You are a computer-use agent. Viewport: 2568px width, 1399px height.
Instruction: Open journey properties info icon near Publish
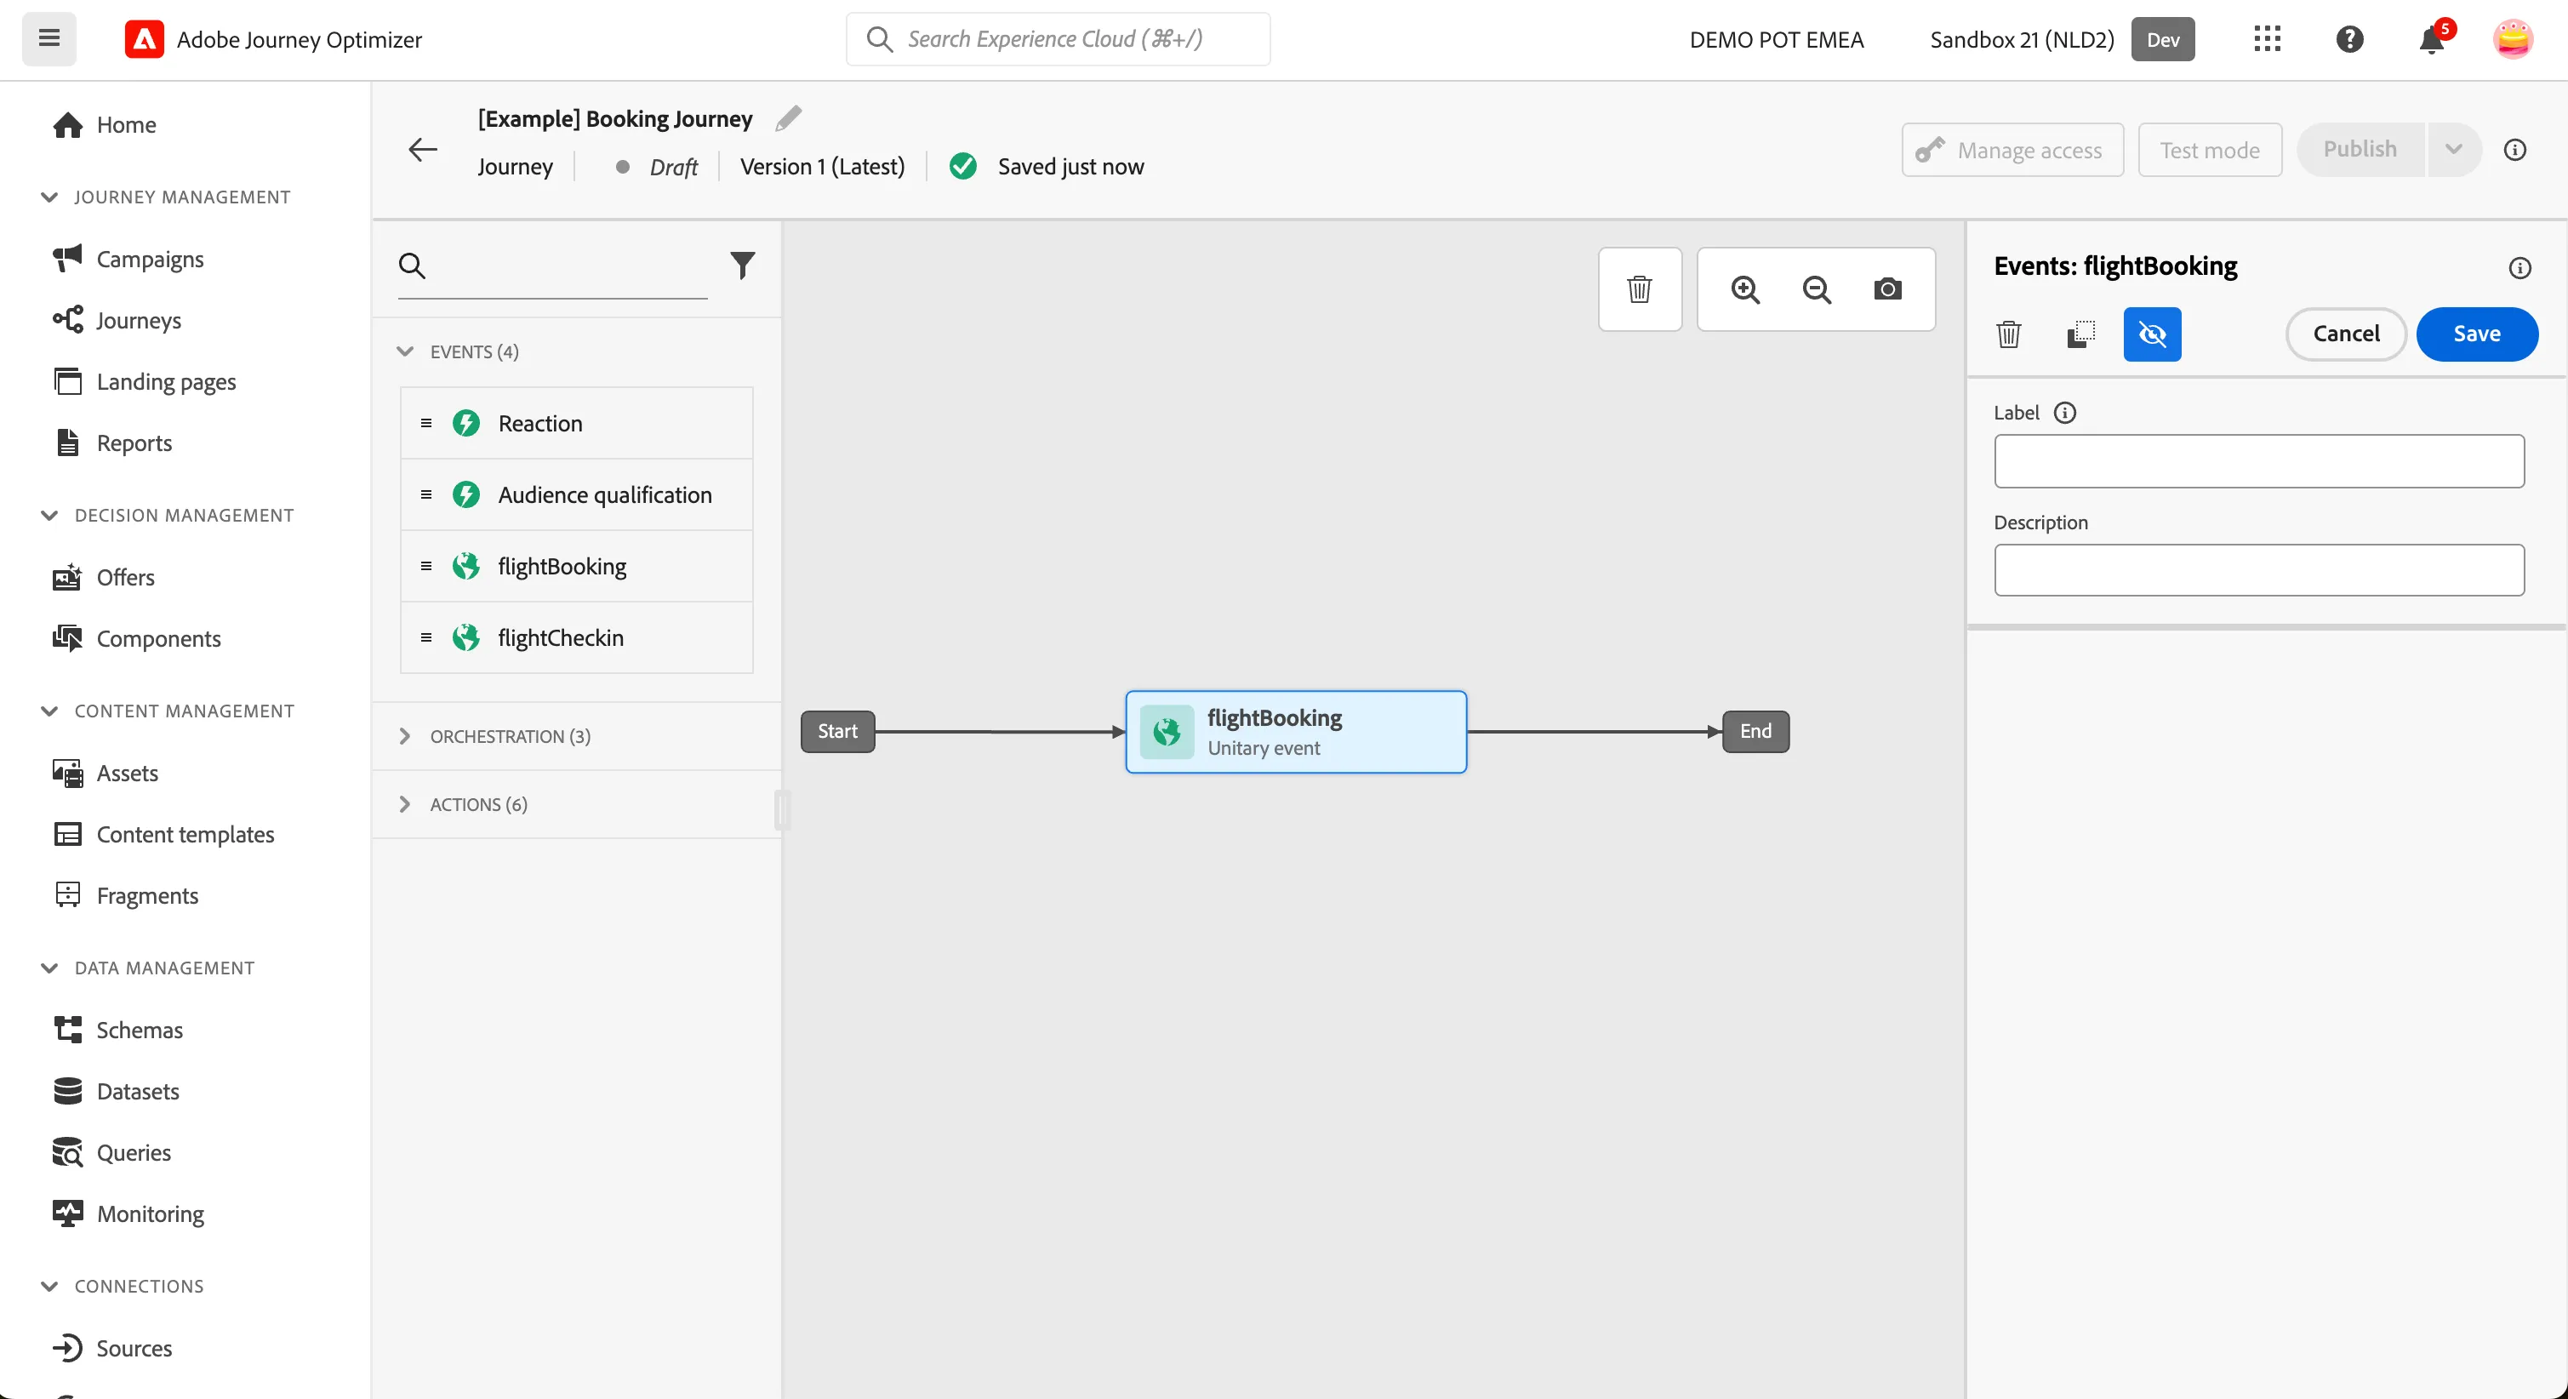[x=2515, y=150]
